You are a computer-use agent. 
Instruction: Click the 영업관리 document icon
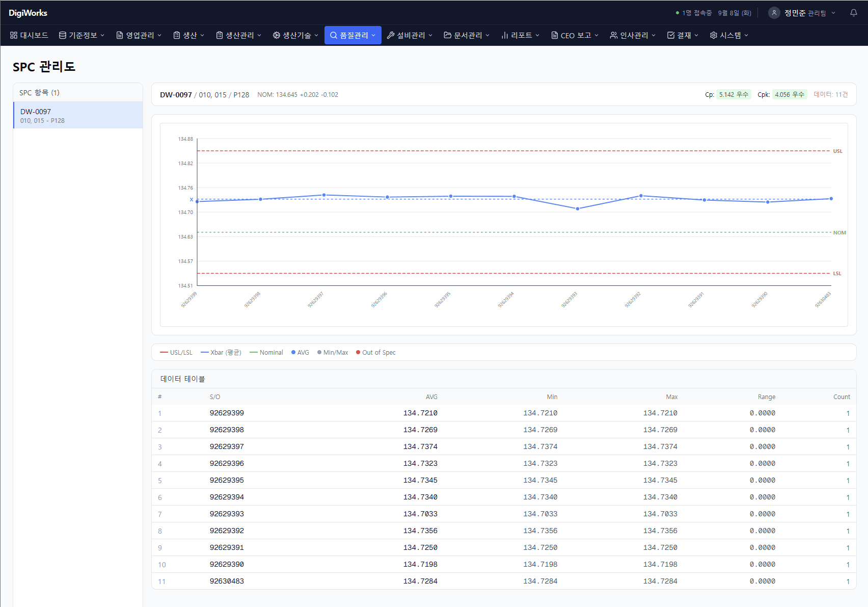click(120, 35)
